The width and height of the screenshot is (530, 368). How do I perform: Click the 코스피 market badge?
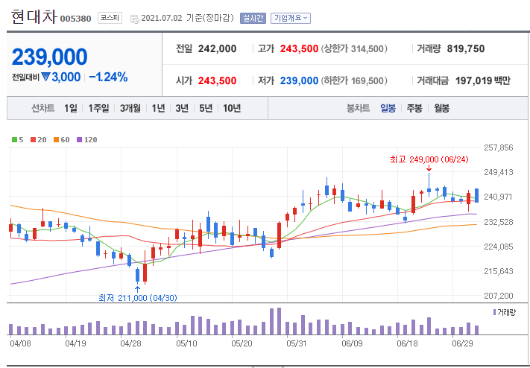(x=110, y=18)
